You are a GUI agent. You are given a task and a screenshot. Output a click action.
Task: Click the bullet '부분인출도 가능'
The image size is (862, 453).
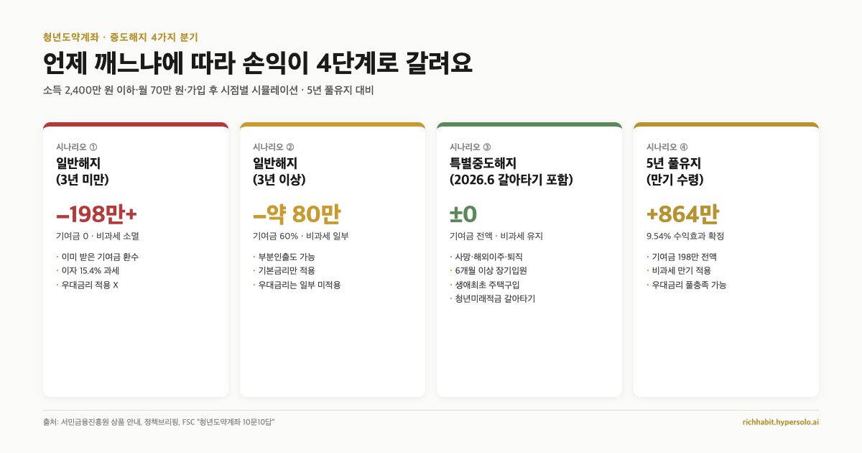point(284,257)
